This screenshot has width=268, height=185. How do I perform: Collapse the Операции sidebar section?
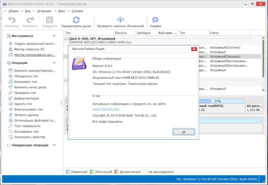pos(54,63)
